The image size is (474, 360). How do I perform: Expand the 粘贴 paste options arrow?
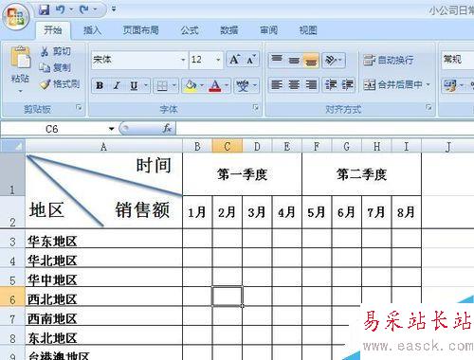pos(20,91)
